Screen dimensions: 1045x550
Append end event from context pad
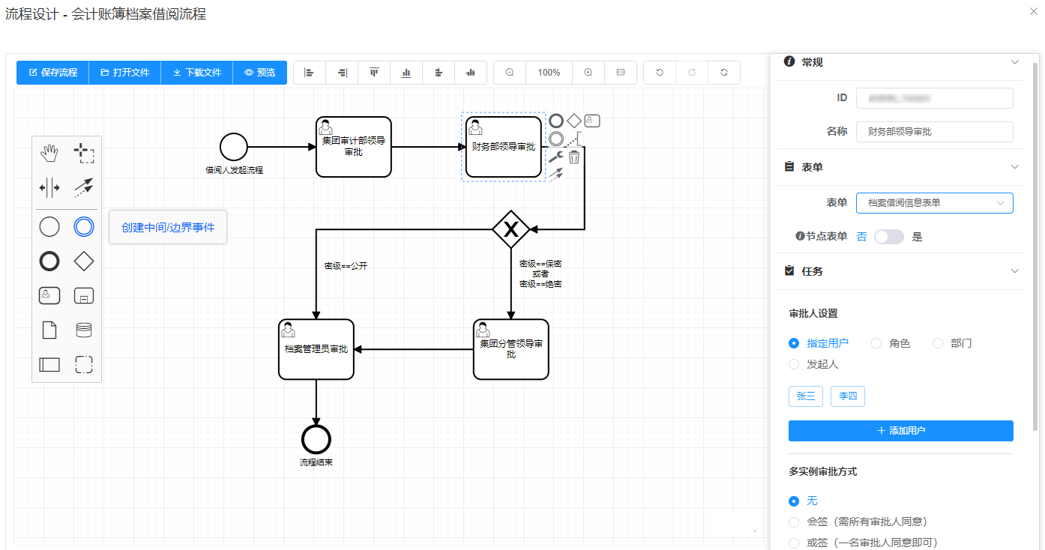click(556, 121)
